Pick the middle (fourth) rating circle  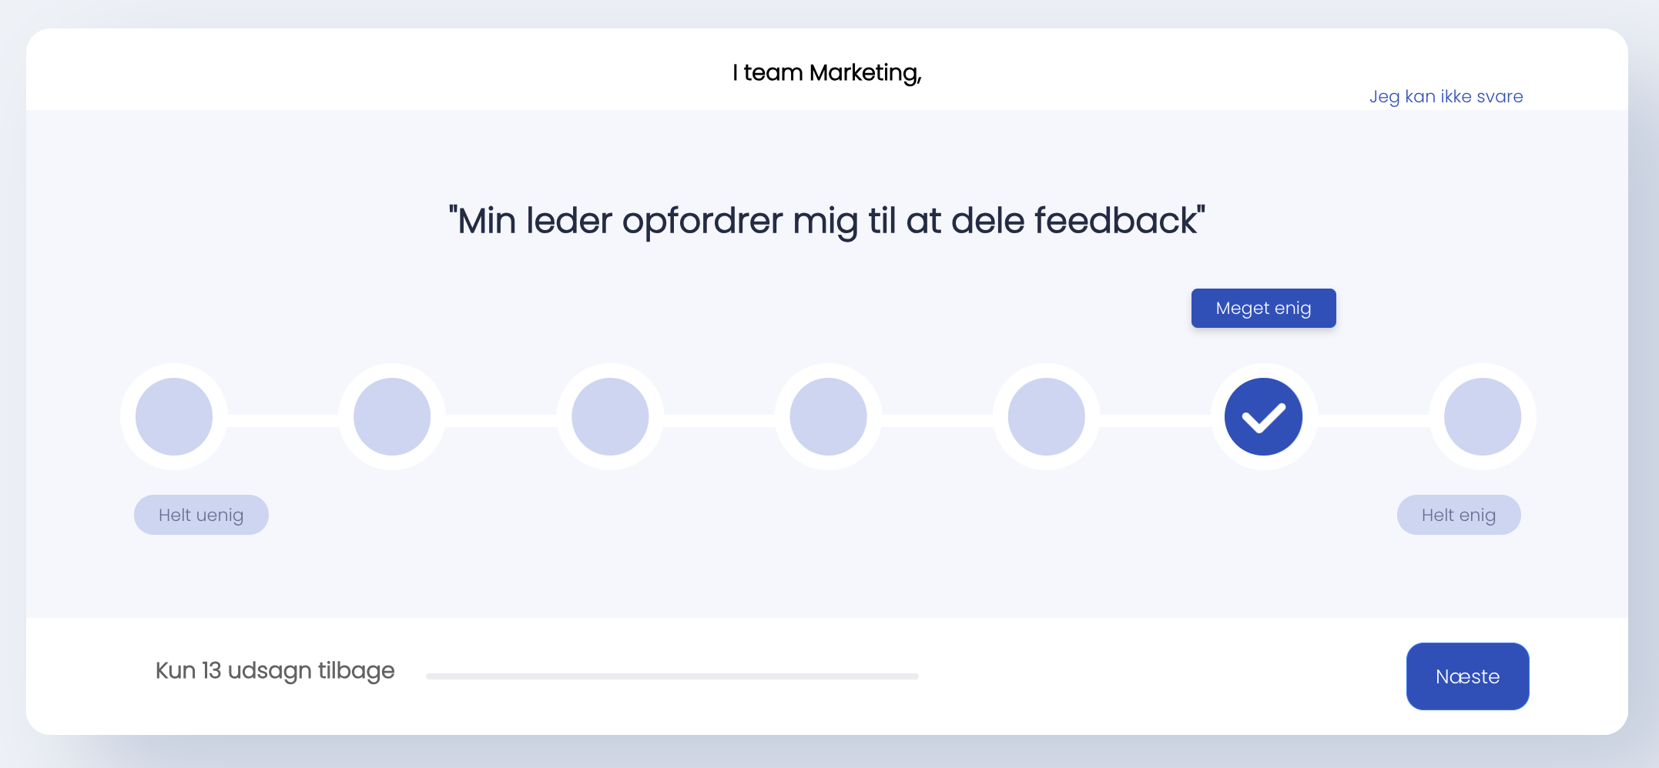tap(828, 416)
